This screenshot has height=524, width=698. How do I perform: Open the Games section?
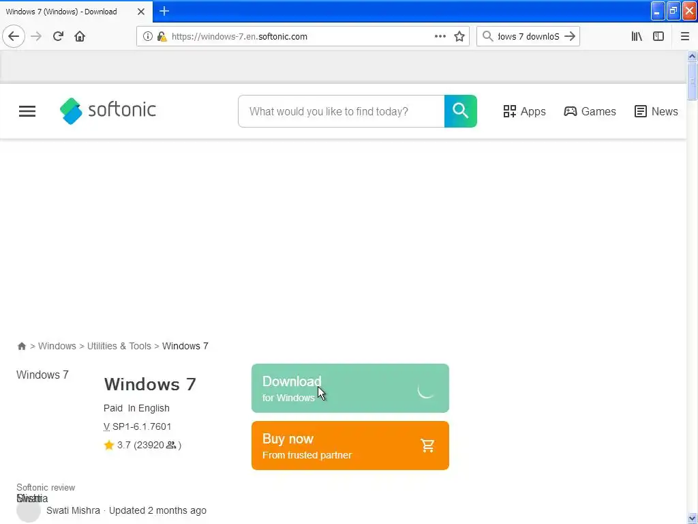(x=590, y=111)
